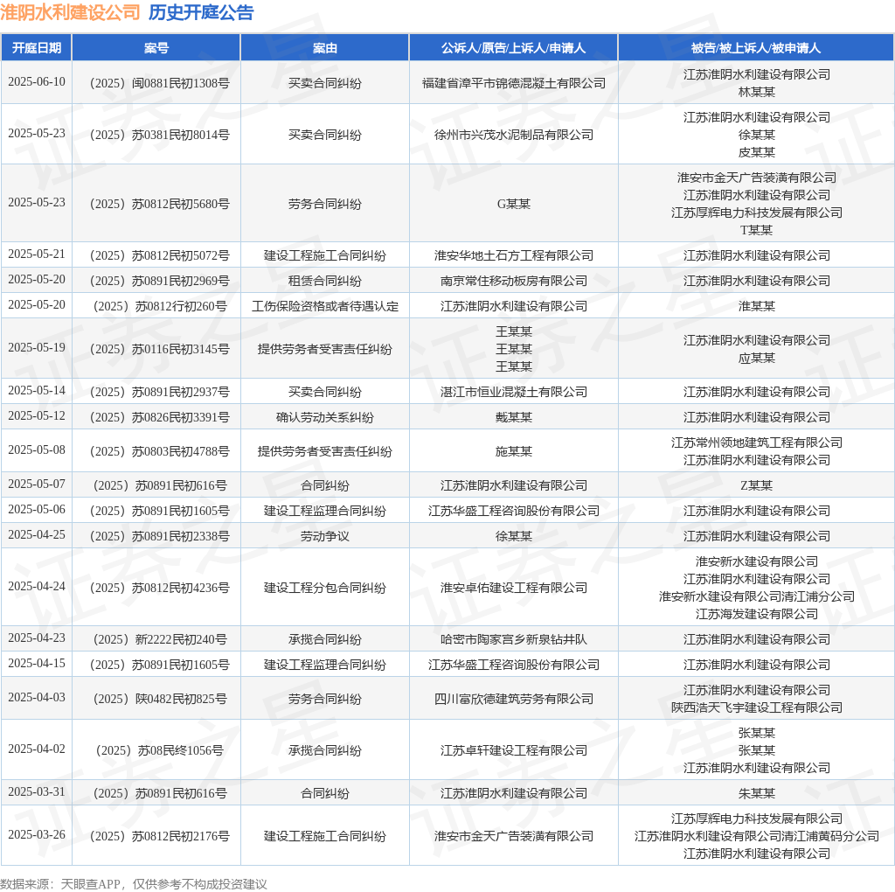The width and height of the screenshot is (895, 892).
Task: Select the 开庭日期 column header
Action: click(37, 48)
